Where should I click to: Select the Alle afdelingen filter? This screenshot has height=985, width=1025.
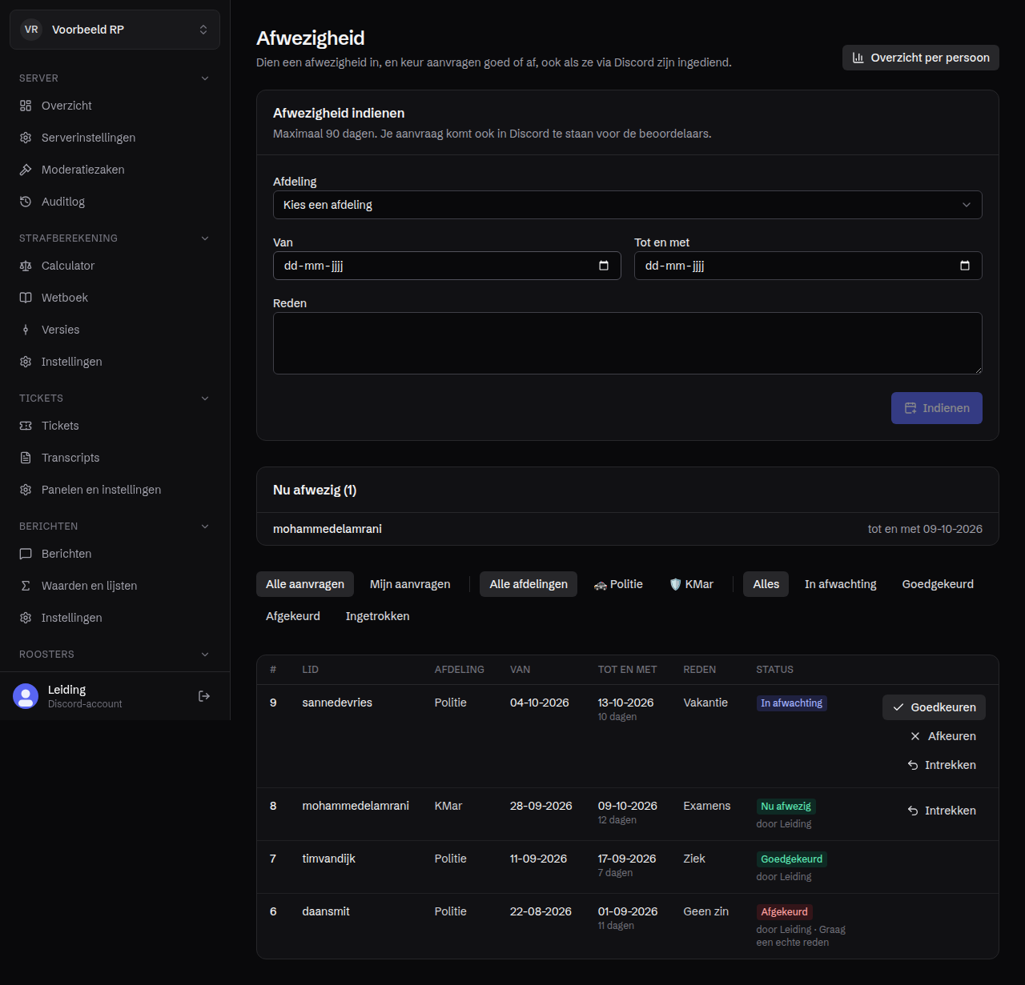[x=529, y=584]
